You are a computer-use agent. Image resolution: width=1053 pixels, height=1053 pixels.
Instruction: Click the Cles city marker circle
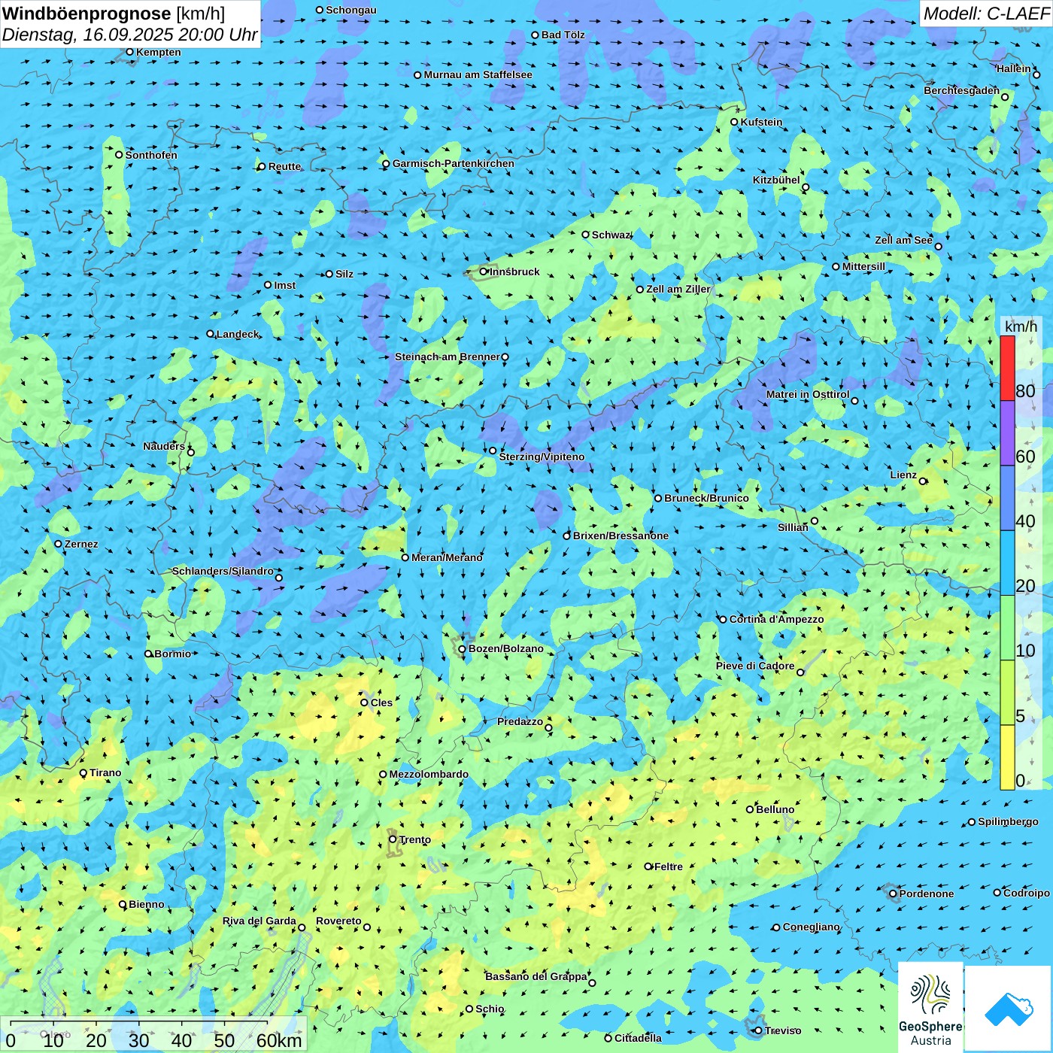coord(364,703)
